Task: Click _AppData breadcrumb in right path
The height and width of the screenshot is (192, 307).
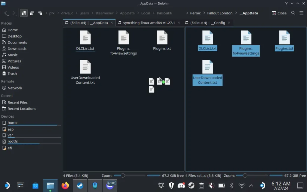Action: click(249, 13)
